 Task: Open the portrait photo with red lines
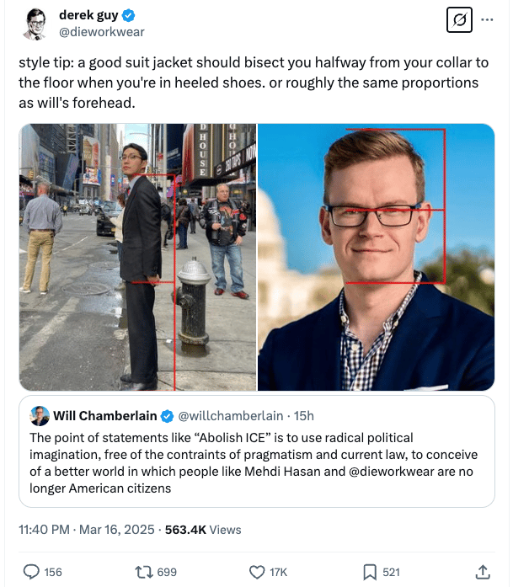click(376, 257)
